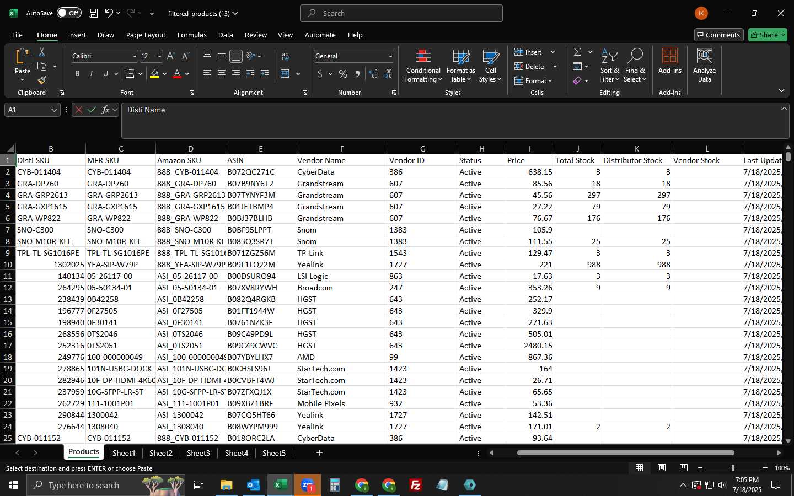This screenshot has width=794, height=496.
Task: Click the zoom slider handle
Action: (x=733, y=468)
